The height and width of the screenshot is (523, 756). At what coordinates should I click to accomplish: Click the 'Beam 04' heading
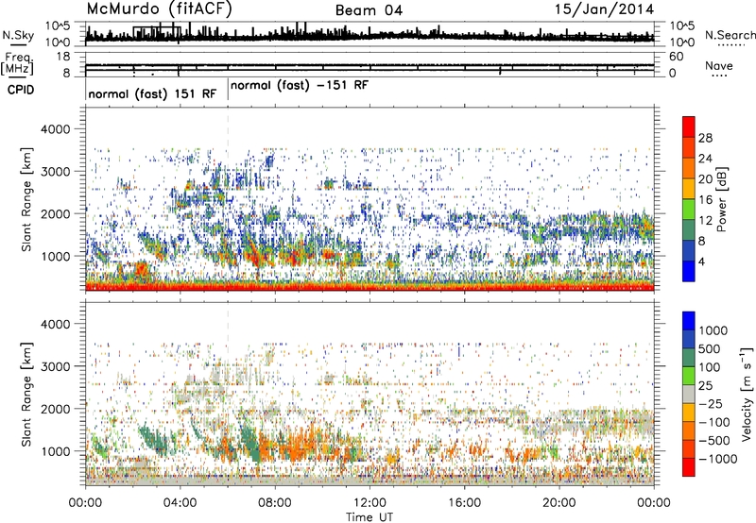(369, 10)
